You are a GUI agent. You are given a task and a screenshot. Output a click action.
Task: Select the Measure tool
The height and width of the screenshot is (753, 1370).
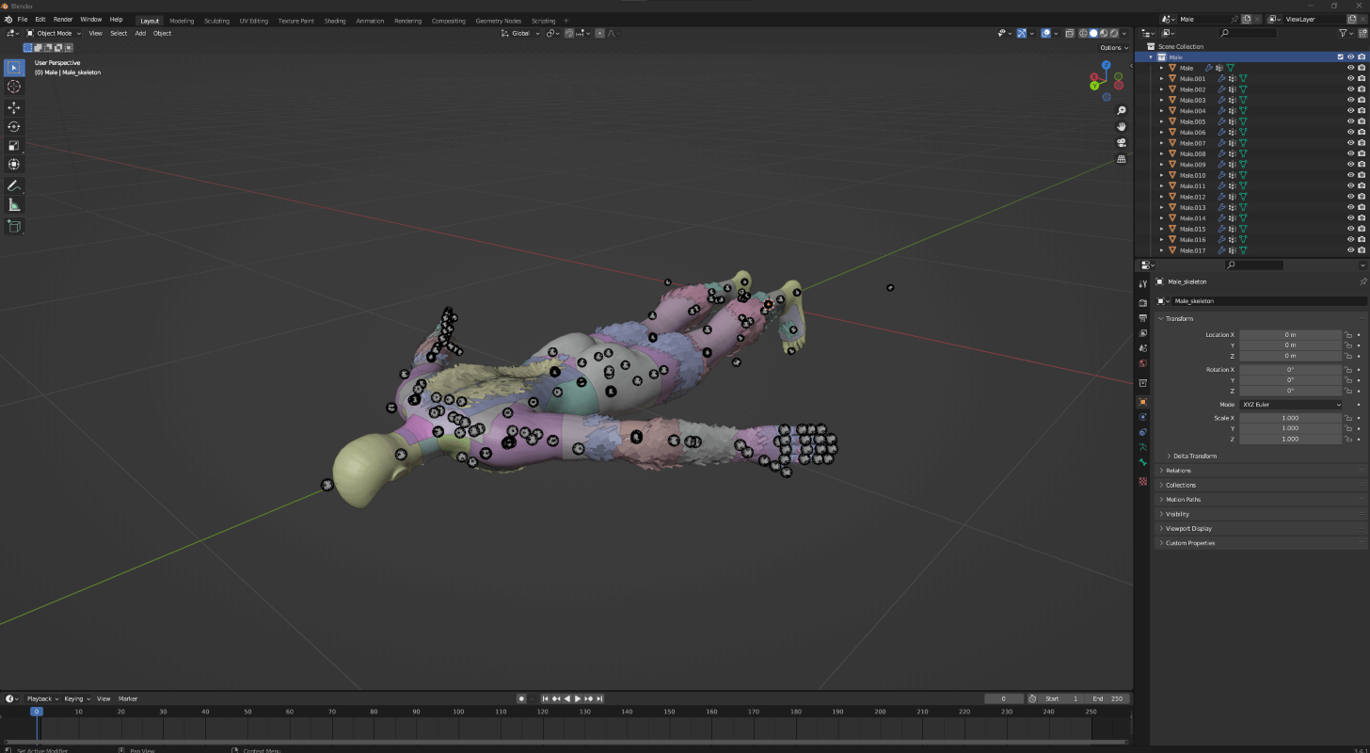14,204
